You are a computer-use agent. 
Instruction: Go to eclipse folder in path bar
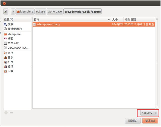pyautogui.click(x=41, y=12)
